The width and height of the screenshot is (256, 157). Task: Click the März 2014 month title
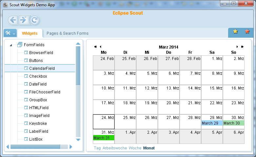[168, 47]
